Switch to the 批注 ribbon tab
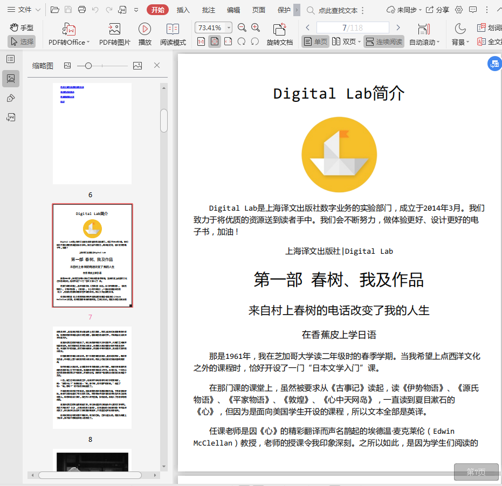Screen dimensions: 502x486 pos(208,10)
